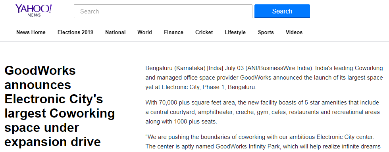The height and width of the screenshot is (152, 389).
Task: Go to Elections 2019 section
Action: pos(75,32)
